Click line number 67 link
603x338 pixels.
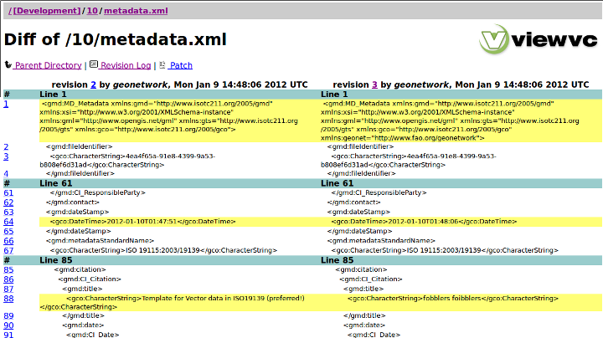click(x=8, y=250)
